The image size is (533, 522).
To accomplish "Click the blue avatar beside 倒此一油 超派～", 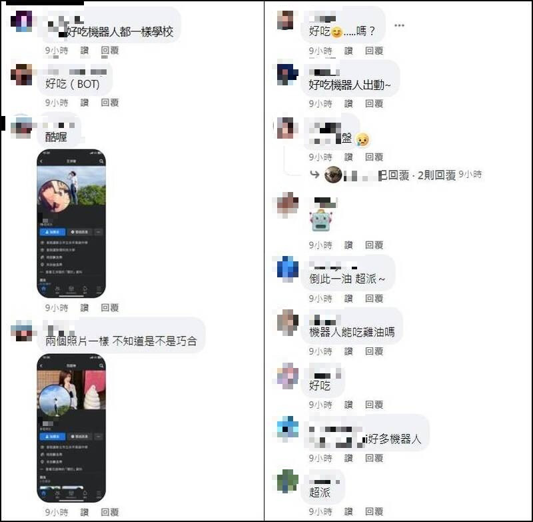I will coord(288,269).
